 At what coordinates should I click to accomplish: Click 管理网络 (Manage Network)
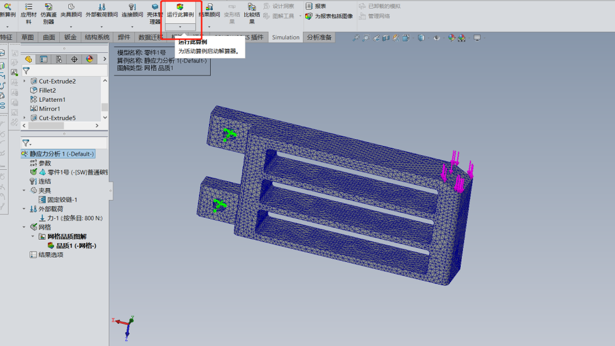coord(374,16)
